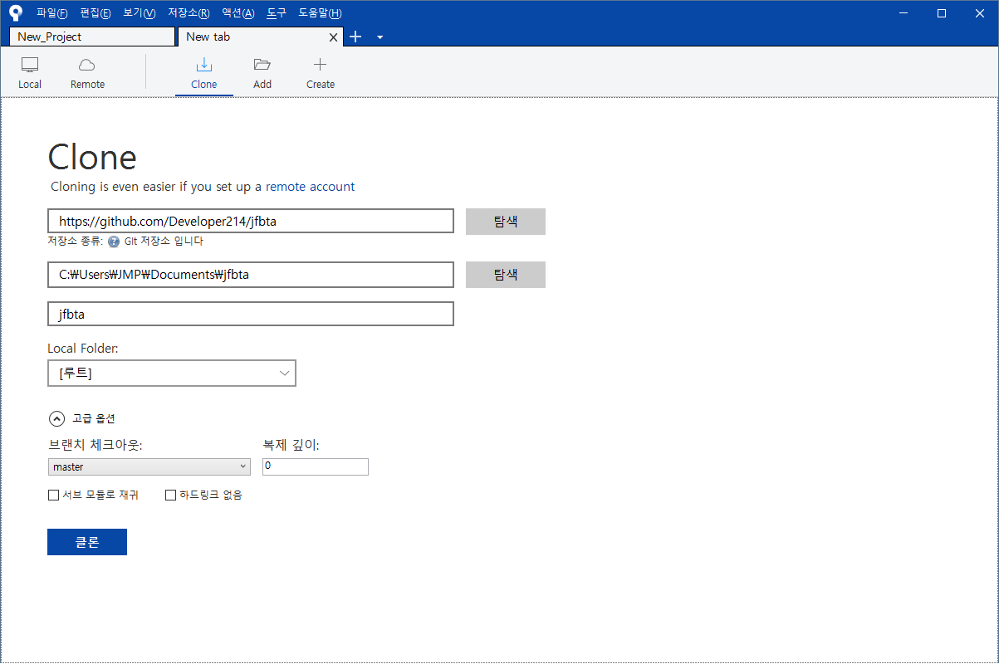Screen dimensions: 999x664
Task: Open the 저장소(R) menu
Action: (x=189, y=13)
